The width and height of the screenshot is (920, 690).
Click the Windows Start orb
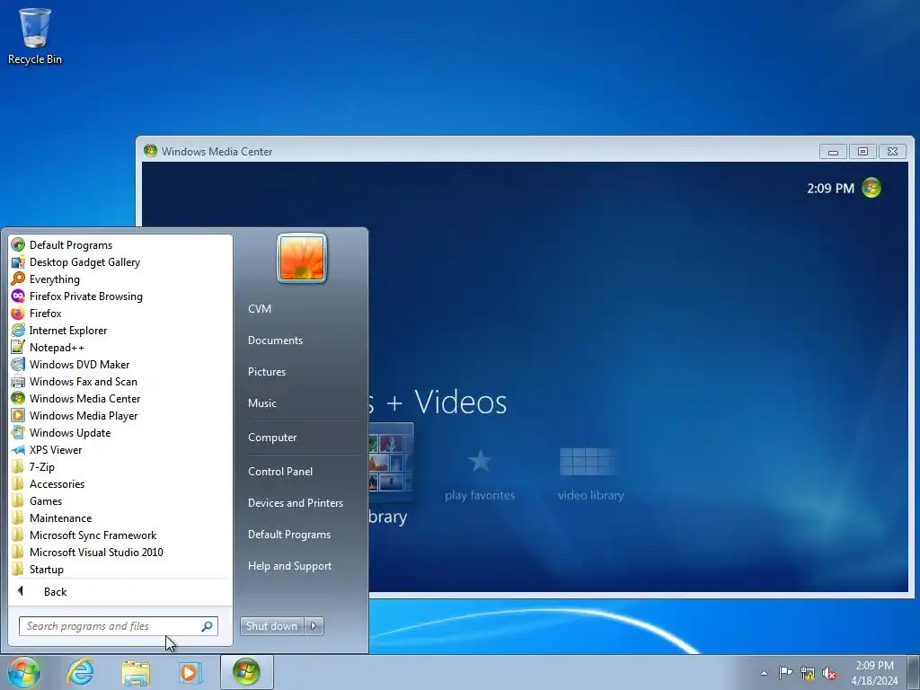[24, 672]
